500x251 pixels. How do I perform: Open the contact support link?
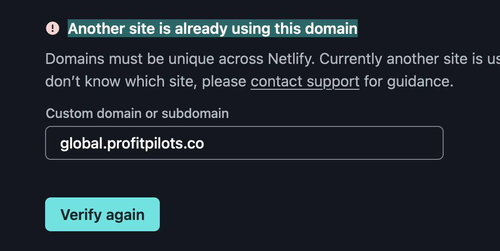(x=305, y=81)
